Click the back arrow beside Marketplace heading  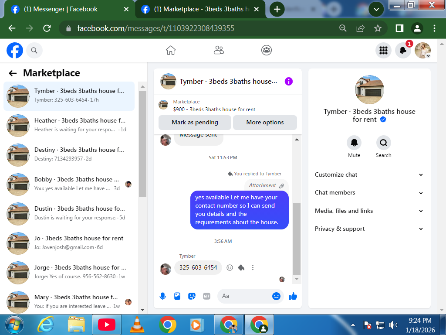pyautogui.click(x=13, y=73)
